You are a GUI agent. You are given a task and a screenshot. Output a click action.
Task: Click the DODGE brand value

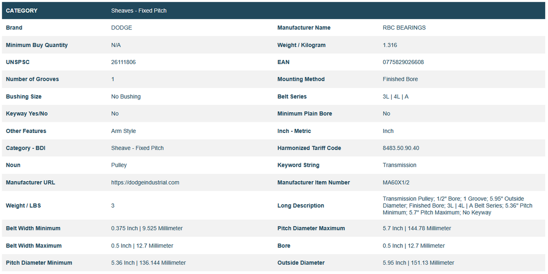(121, 27)
